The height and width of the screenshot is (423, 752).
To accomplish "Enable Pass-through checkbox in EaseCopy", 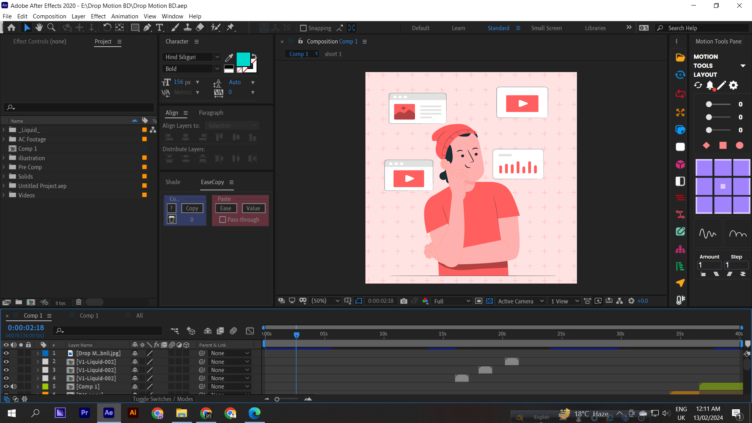I will (222, 220).
